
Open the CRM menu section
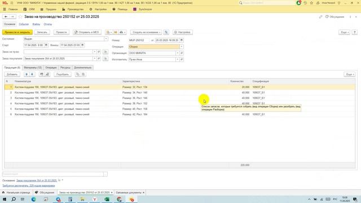(x=29, y=10)
